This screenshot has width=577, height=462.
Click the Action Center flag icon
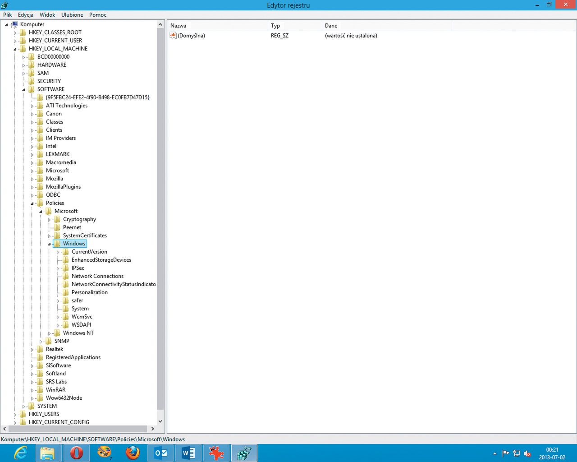coord(506,453)
